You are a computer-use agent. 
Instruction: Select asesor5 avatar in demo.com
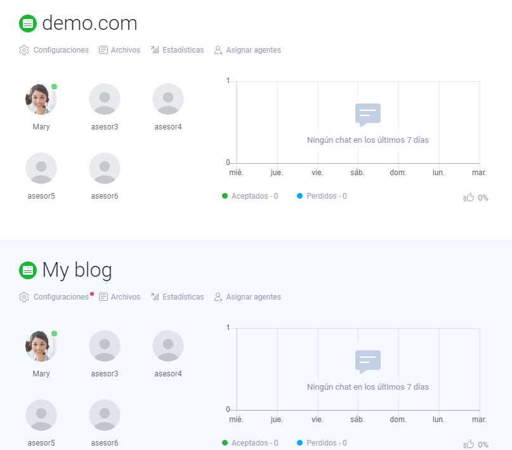[x=41, y=168]
